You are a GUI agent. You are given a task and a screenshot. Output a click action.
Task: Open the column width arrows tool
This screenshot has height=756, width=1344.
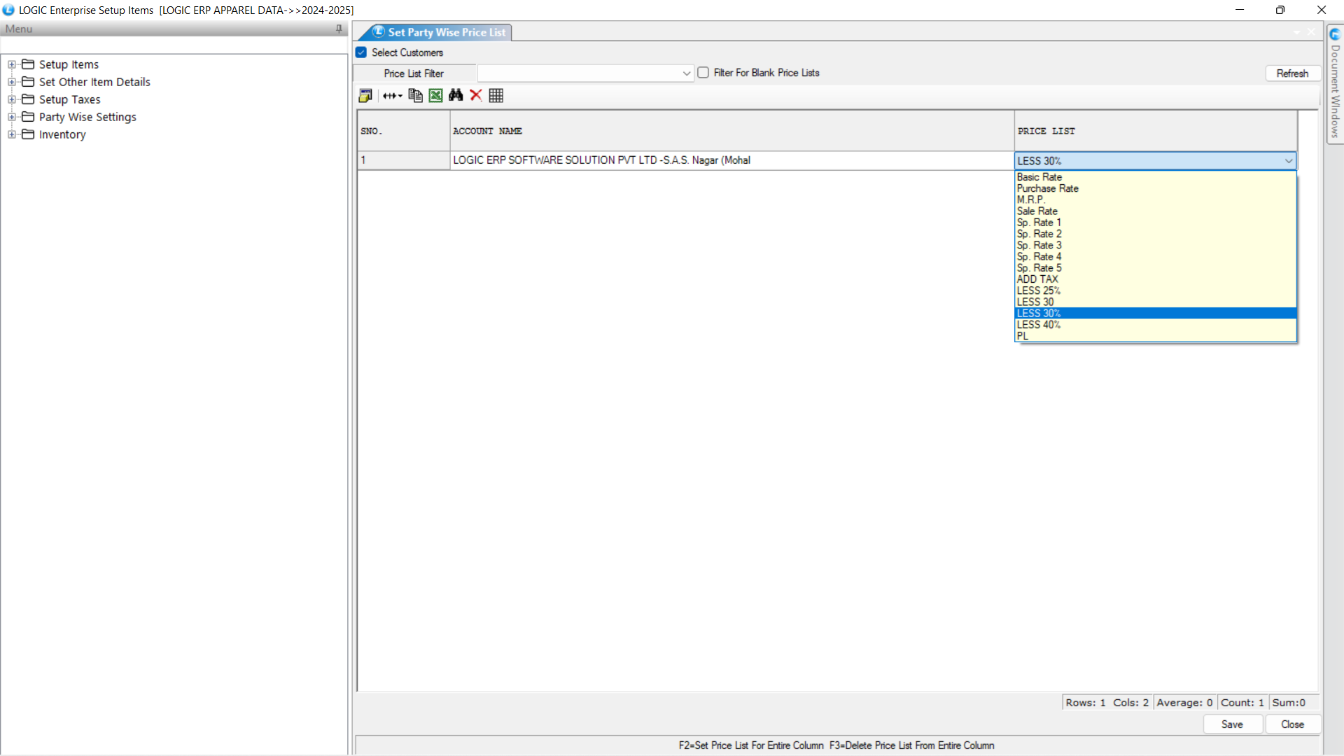coord(392,96)
